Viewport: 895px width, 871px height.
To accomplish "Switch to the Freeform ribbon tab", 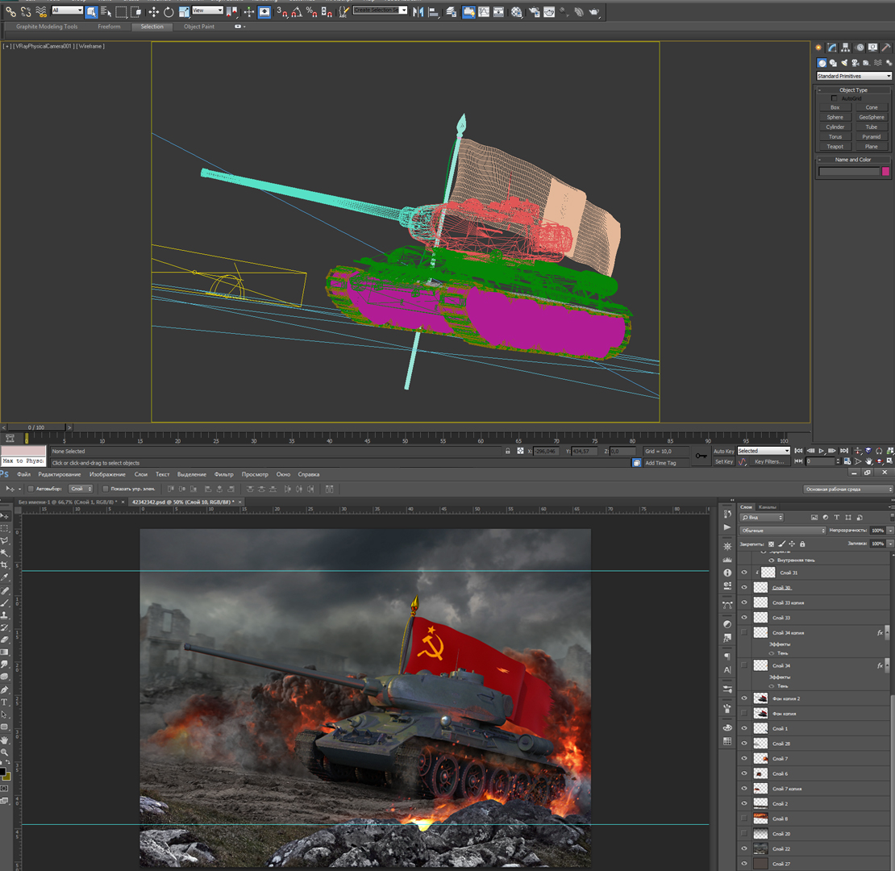I will point(109,27).
